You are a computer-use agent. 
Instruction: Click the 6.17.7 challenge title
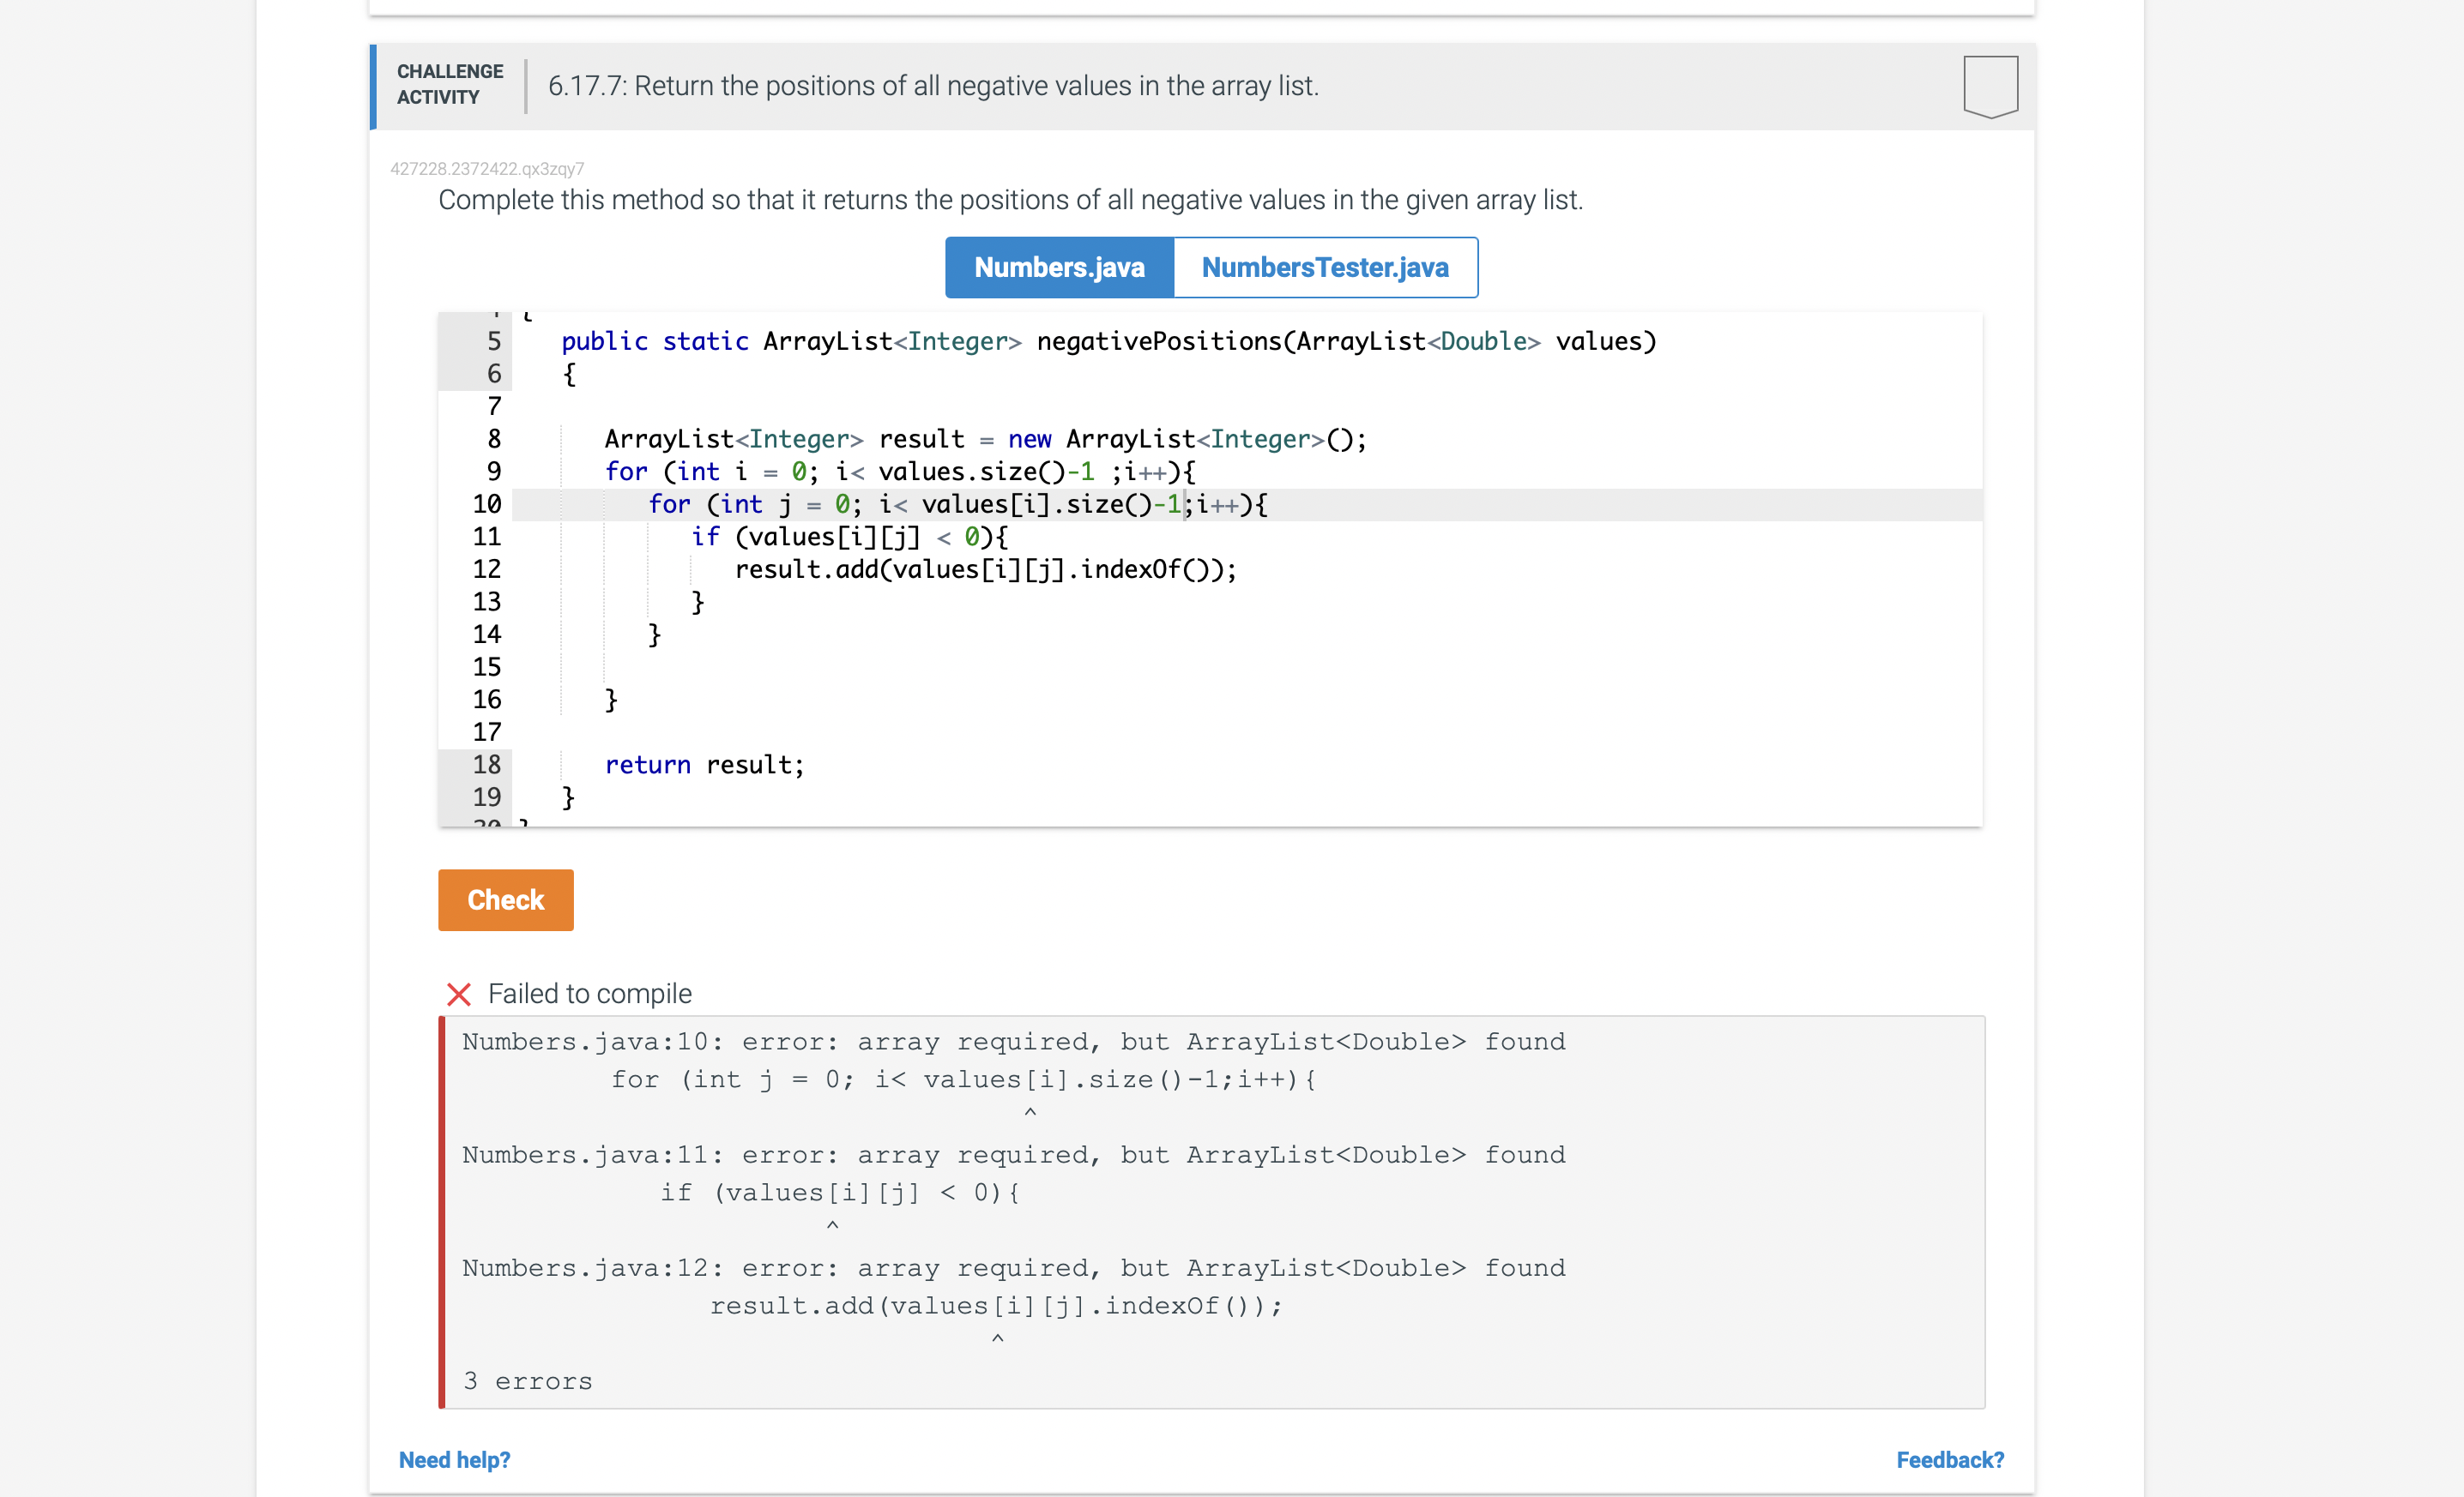(x=932, y=86)
